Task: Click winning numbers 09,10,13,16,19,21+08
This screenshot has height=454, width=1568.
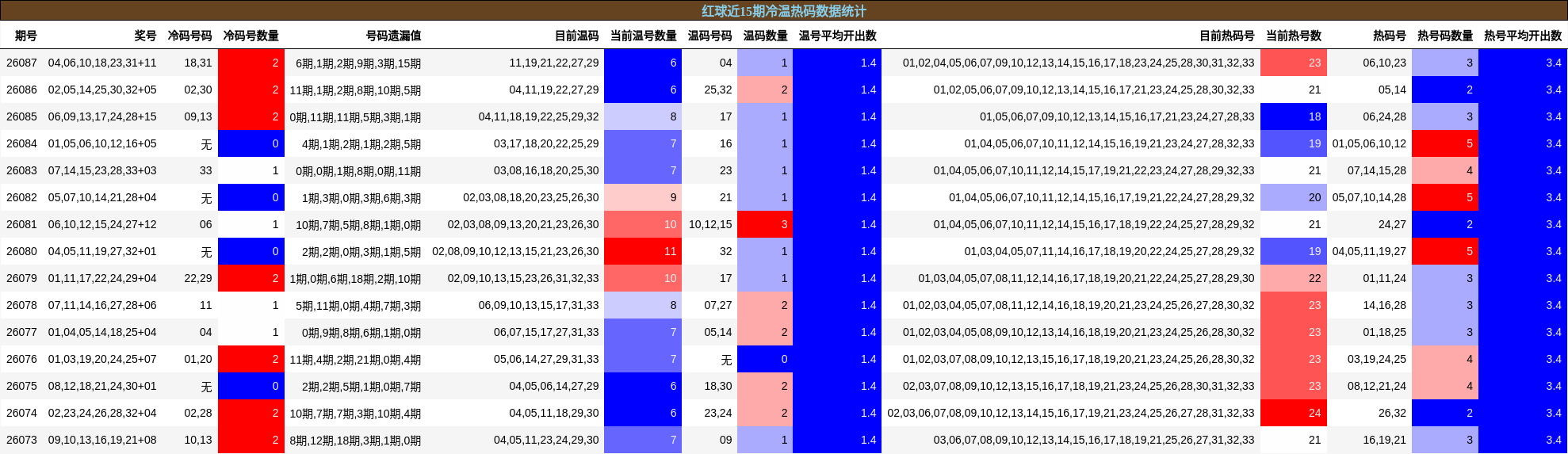Action: 102,440
